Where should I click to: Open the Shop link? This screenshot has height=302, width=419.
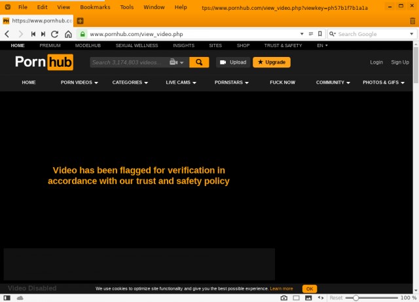point(243,45)
